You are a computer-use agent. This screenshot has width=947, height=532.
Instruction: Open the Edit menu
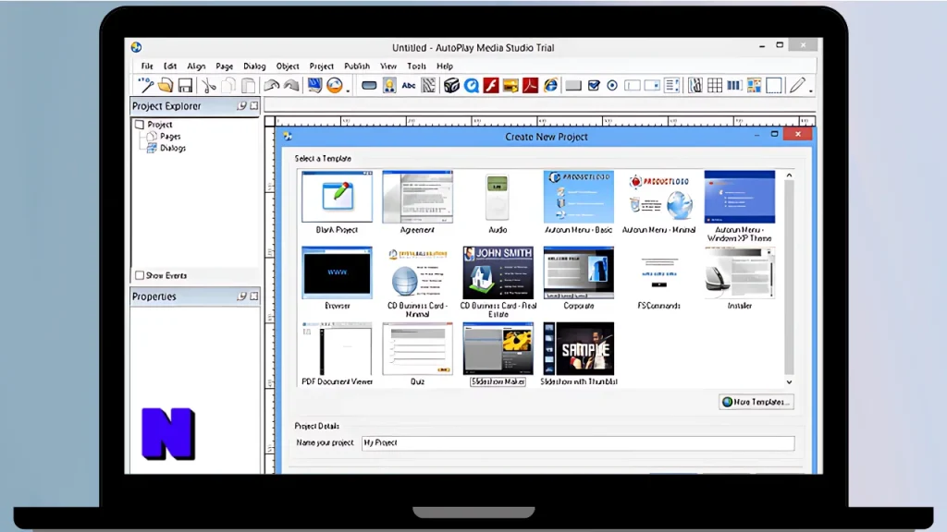click(170, 66)
